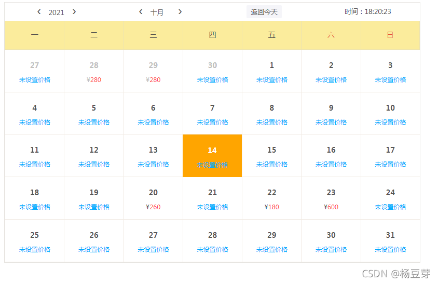Select date 23 priced ¥600
This screenshot has height=283, width=438.
click(x=331, y=198)
